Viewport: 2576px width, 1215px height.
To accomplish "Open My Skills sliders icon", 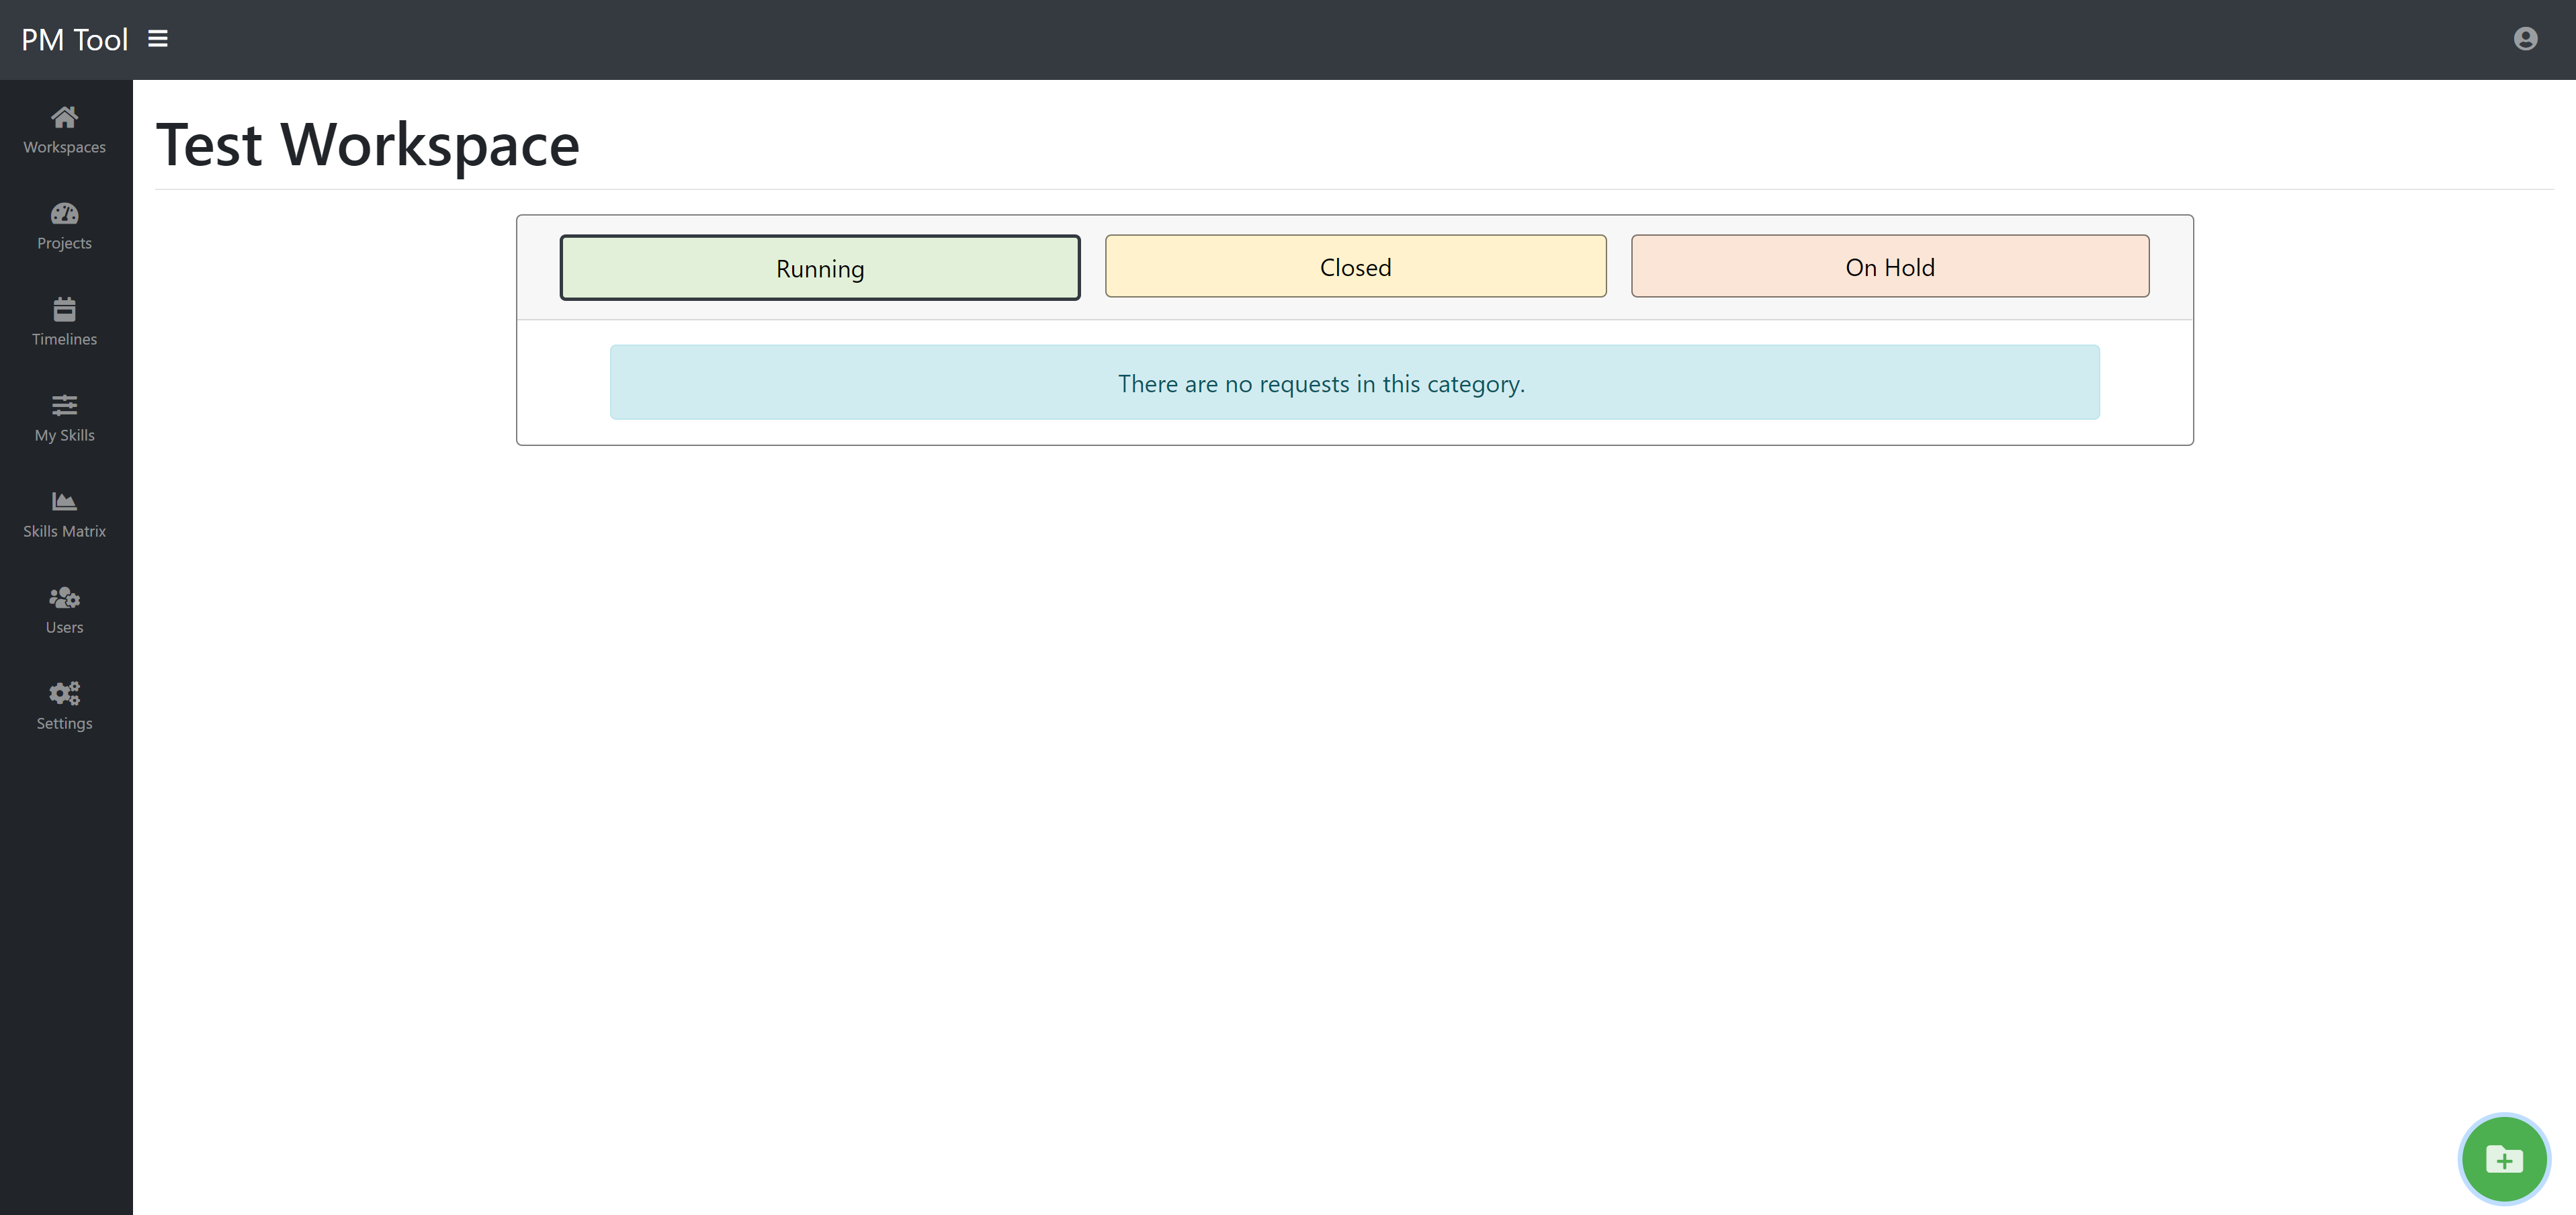I will tap(64, 405).
